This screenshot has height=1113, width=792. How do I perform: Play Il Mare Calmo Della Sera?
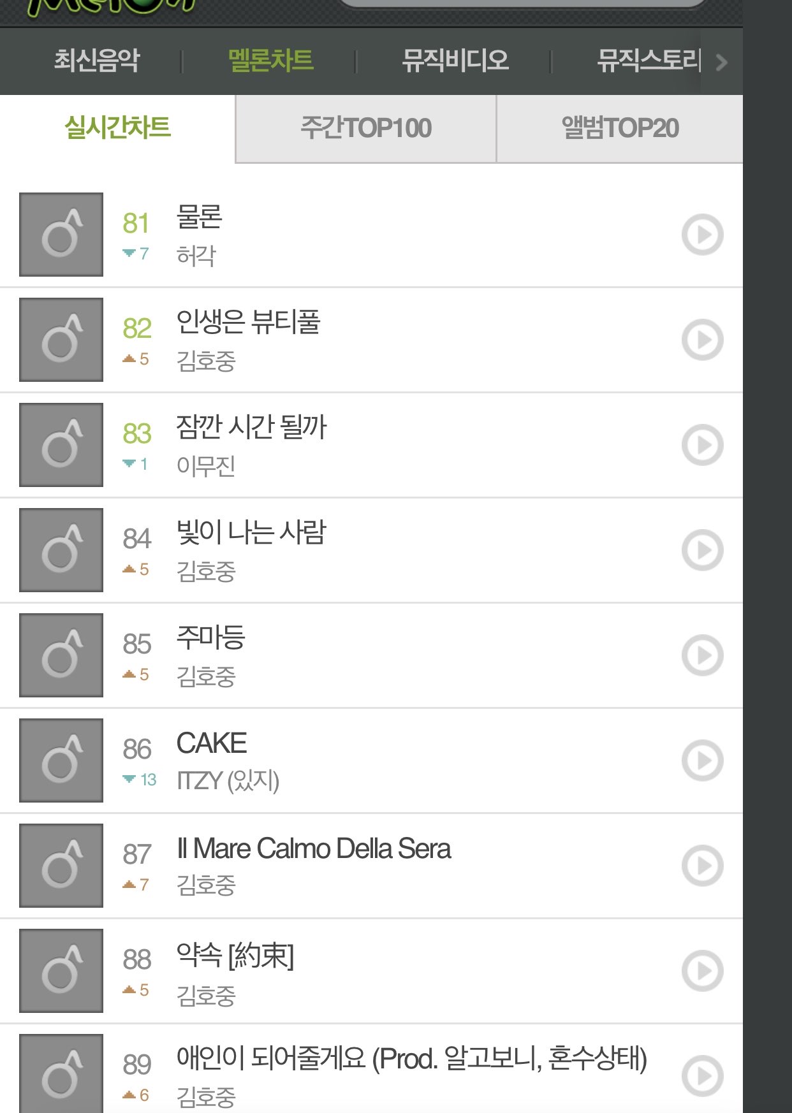(x=702, y=866)
